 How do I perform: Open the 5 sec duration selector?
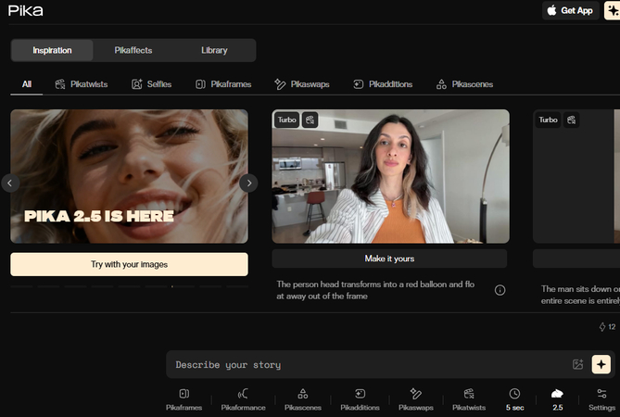pos(515,399)
